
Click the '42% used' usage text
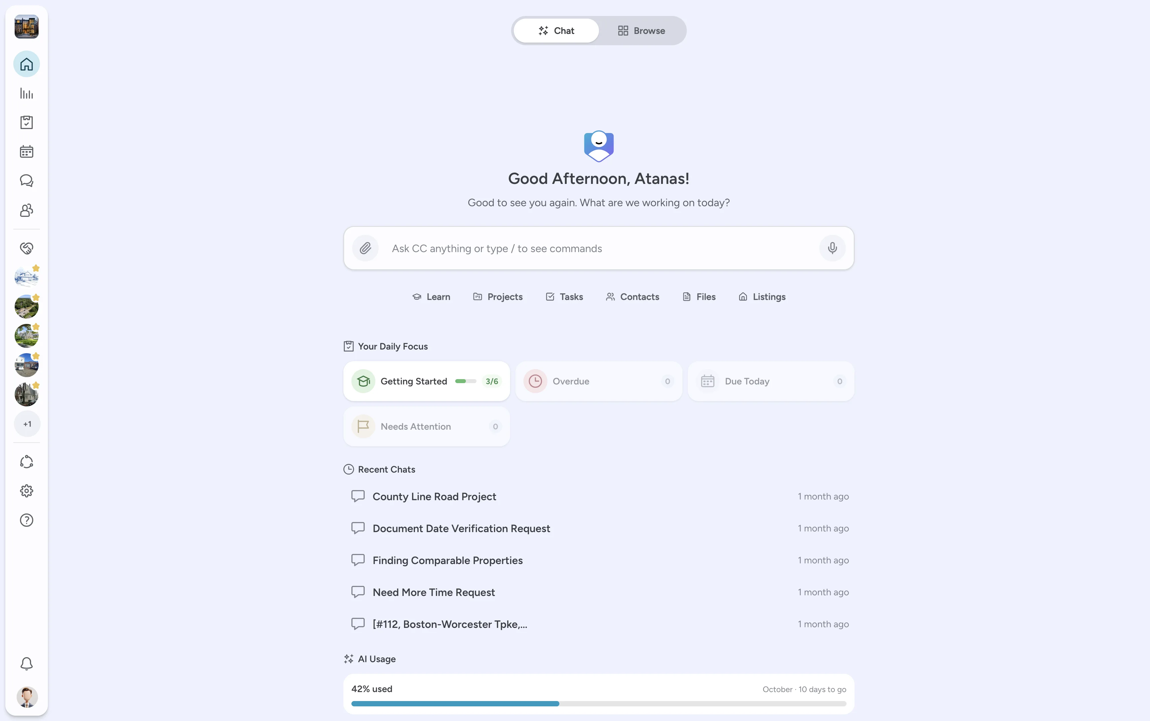tap(372, 688)
